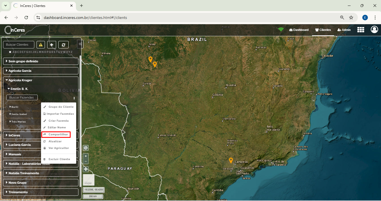
Task: Choose Excluir Cliente from menu
Action: click(x=59, y=159)
